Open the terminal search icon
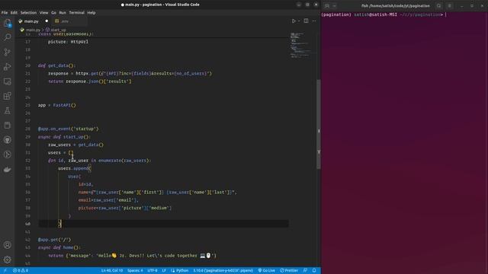 click(439, 5)
